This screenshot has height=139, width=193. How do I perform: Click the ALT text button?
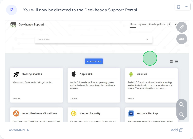click(182, 39)
